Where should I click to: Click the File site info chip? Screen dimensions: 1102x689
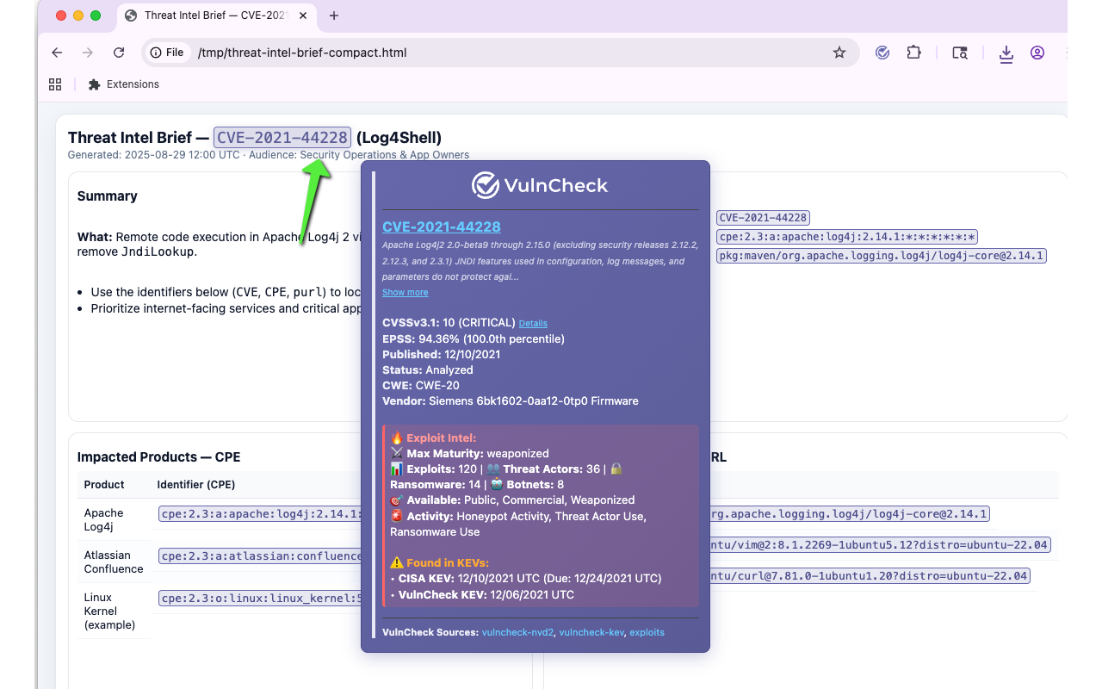click(167, 53)
